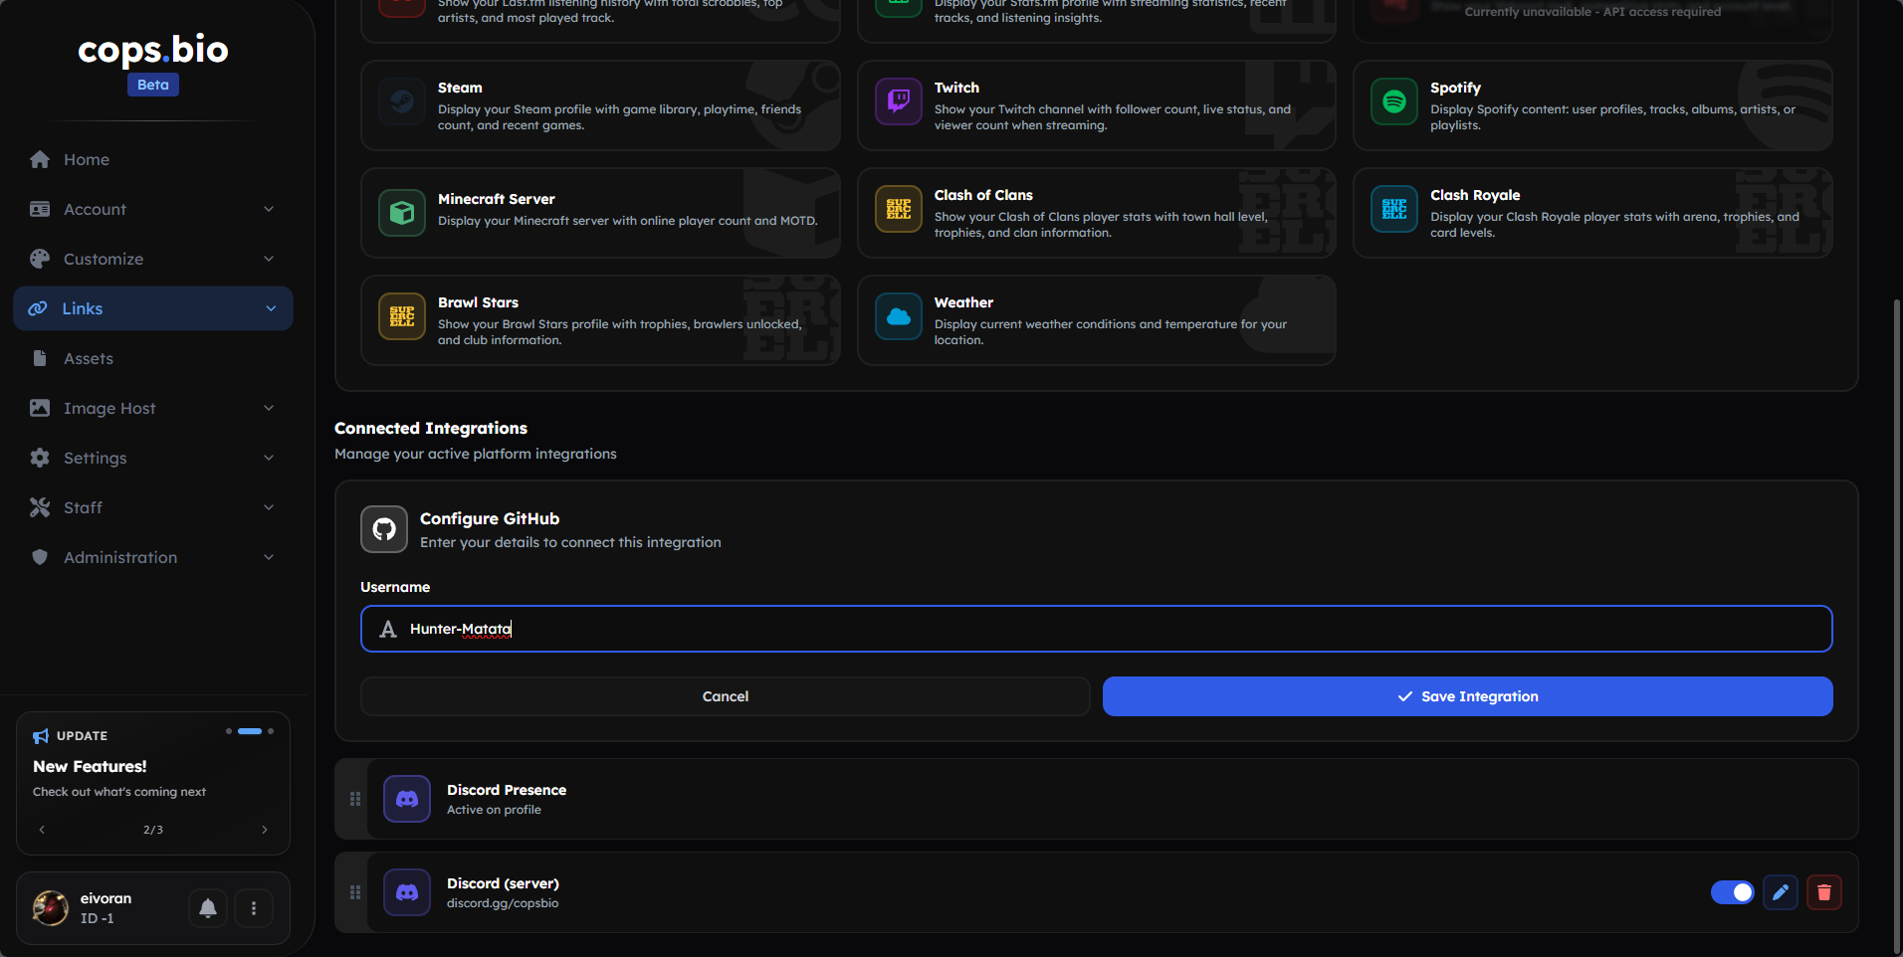
Task: Click the GitHub Username input field
Action: click(1095, 629)
